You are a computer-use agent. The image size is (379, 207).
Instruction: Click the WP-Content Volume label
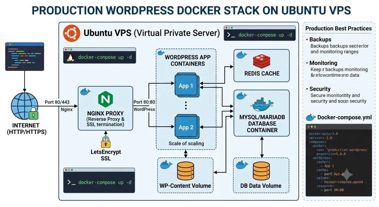[x=185, y=186]
